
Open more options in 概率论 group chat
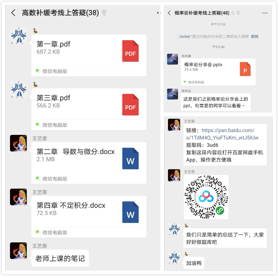265,13
